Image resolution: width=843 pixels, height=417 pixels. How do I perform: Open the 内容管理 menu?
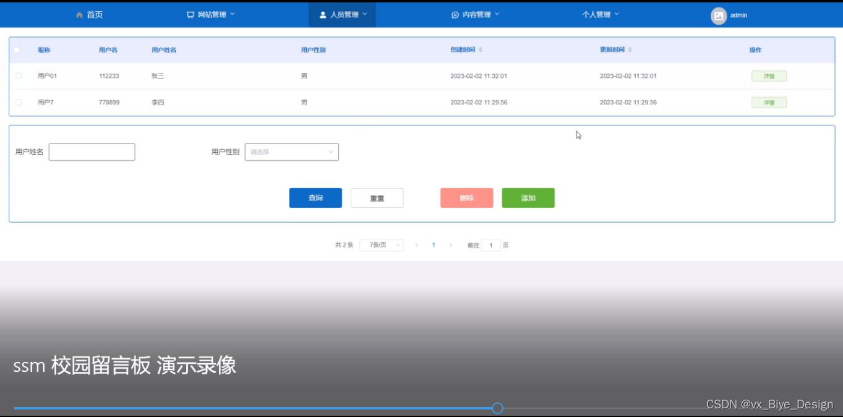tap(475, 15)
